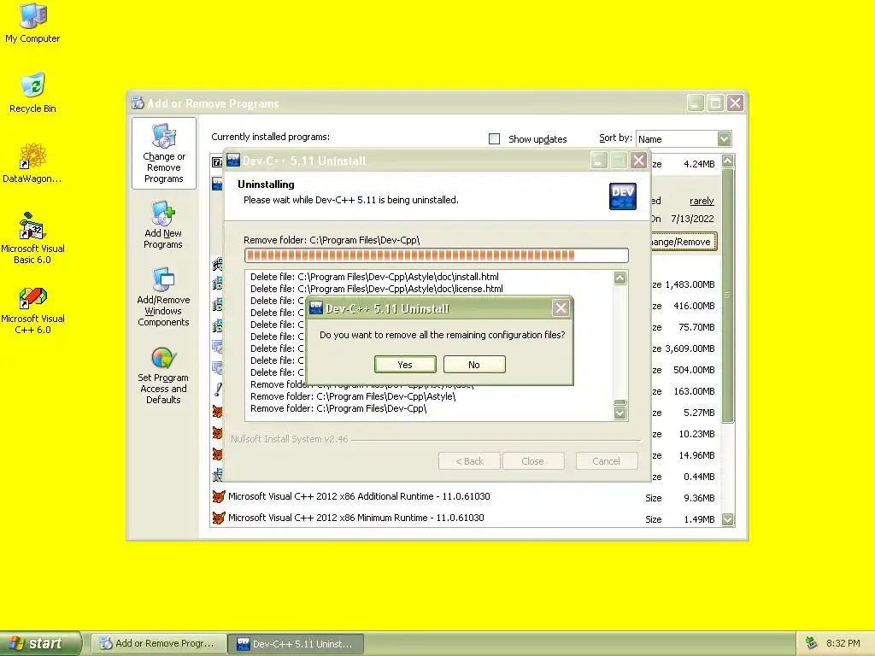The image size is (875, 656).
Task: Open Add New Programs in sidebar
Action: [x=163, y=225]
